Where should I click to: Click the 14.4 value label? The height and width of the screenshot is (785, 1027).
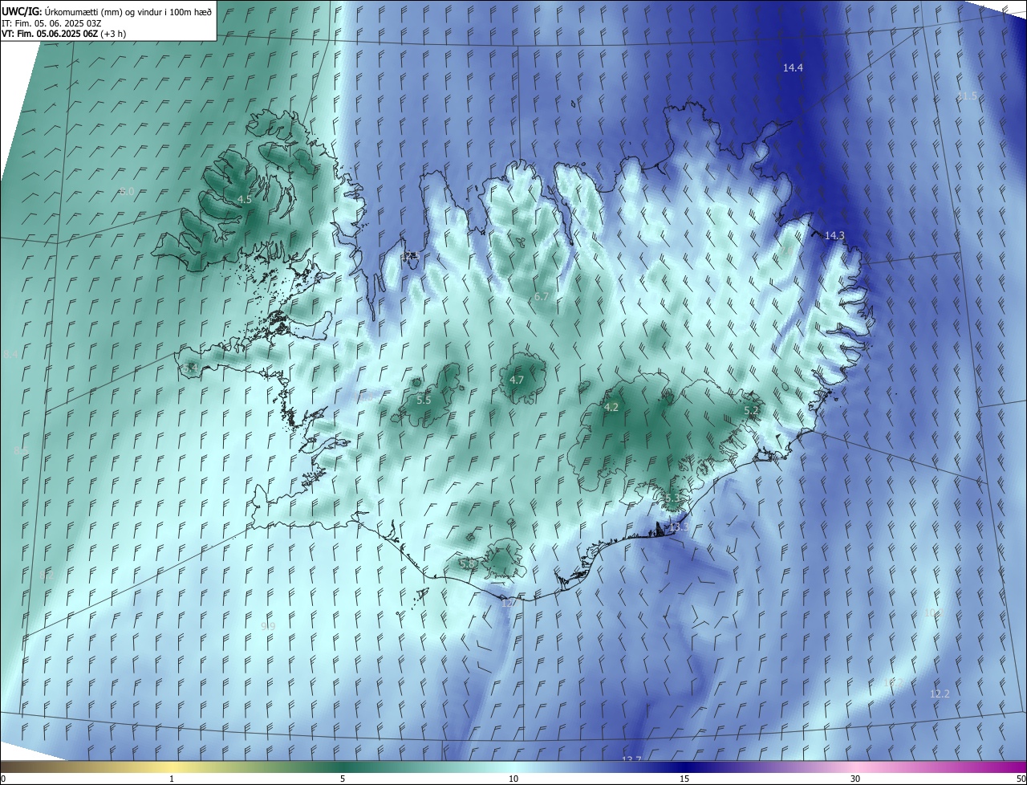793,68
